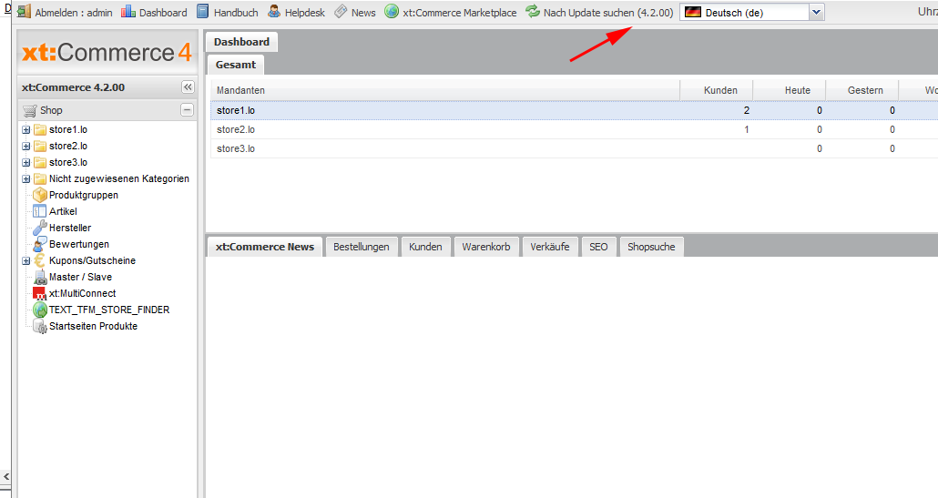Expand the Kupons/Gutscheine tree node
938x498 pixels.
click(25, 260)
